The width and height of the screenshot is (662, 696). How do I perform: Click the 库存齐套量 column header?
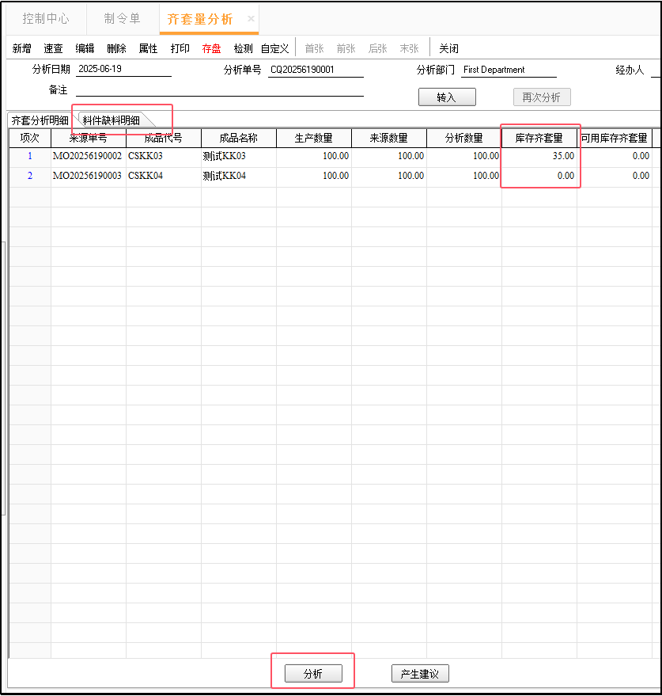tap(539, 138)
